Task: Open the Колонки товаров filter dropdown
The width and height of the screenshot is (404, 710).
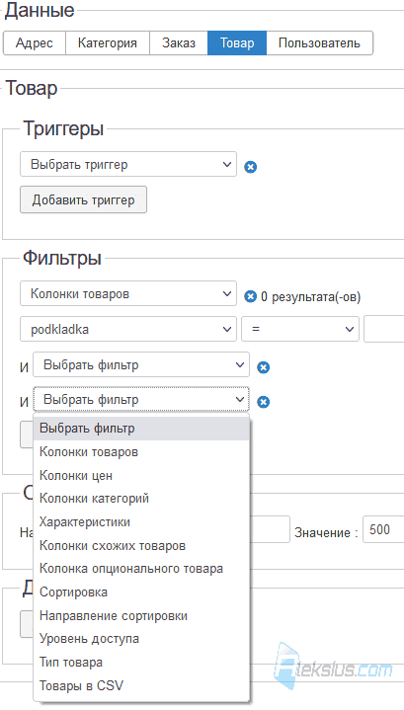Action: click(x=128, y=294)
